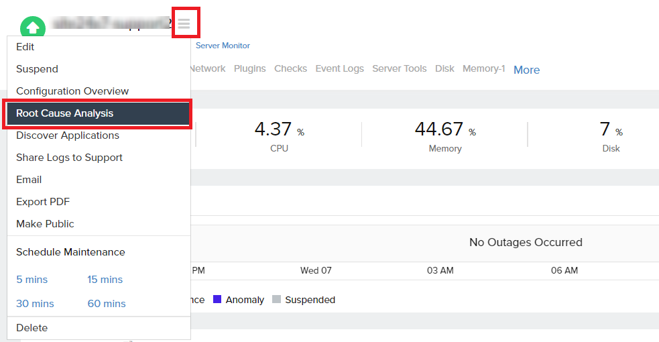Schedule maintenance for 5 mins
The height and width of the screenshot is (342, 659).
coord(32,280)
